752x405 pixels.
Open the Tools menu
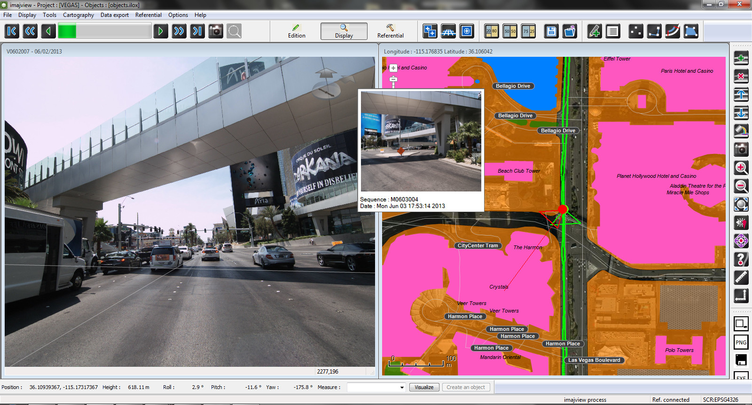coord(49,15)
